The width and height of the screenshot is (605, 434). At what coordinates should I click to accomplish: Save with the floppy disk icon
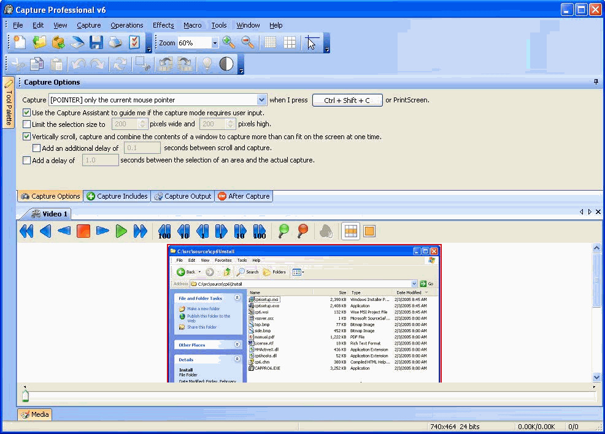pos(96,42)
